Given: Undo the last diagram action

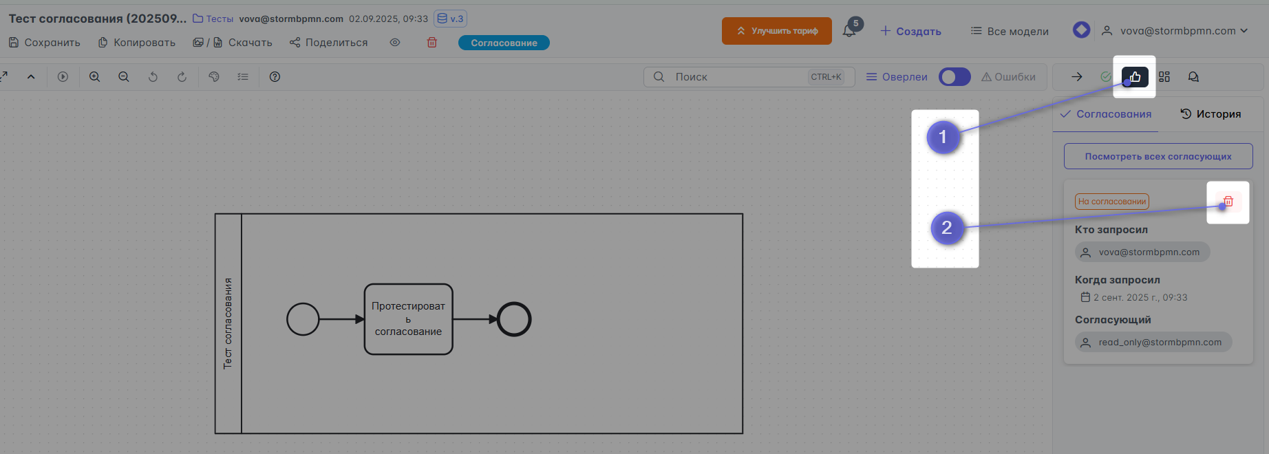Looking at the screenshot, I should (x=153, y=77).
